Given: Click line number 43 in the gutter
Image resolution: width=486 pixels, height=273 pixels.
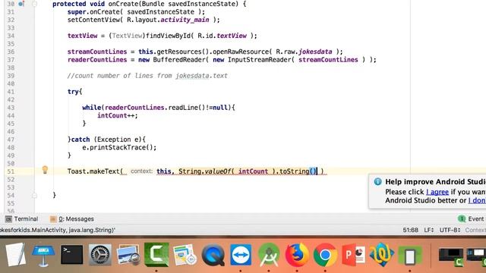Looking at the screenshot, I should point(11,108).
